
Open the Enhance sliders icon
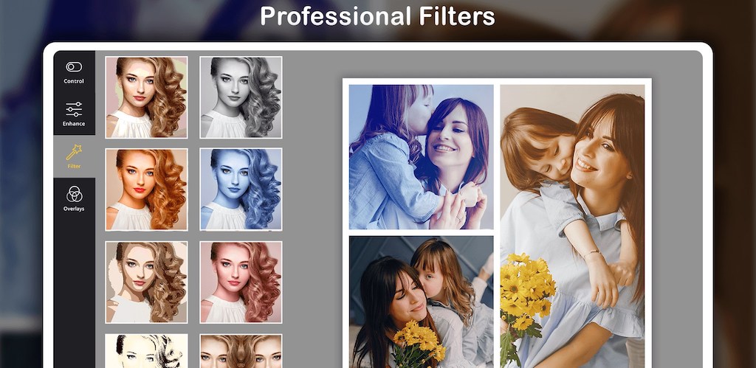tap(74, 109)
